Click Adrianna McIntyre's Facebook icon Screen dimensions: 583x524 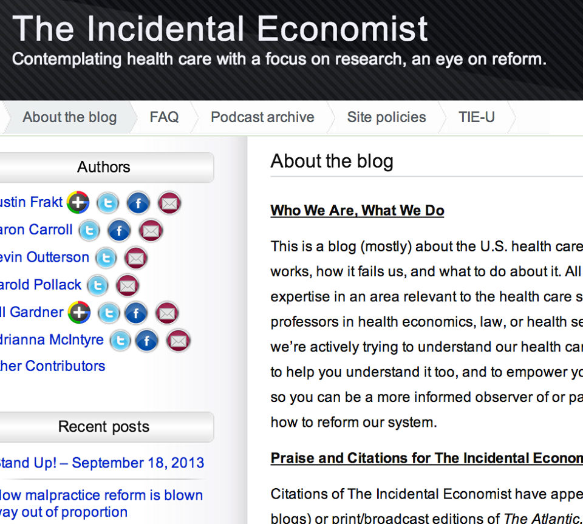(147, 341)
